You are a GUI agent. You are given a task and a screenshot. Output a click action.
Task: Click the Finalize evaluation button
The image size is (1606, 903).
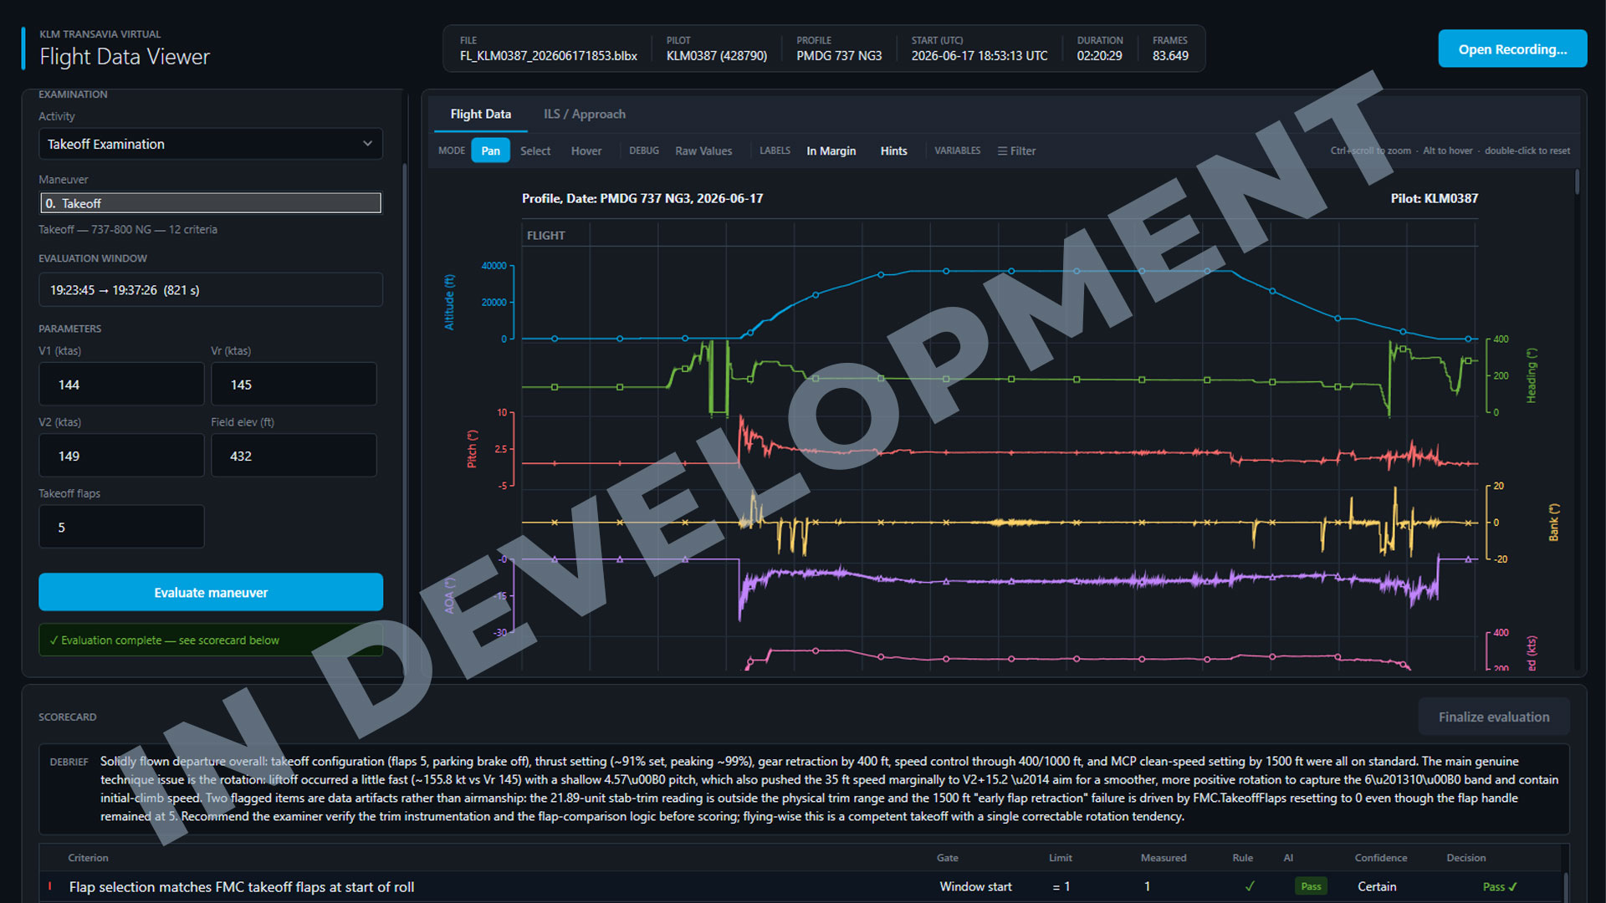1494,717
